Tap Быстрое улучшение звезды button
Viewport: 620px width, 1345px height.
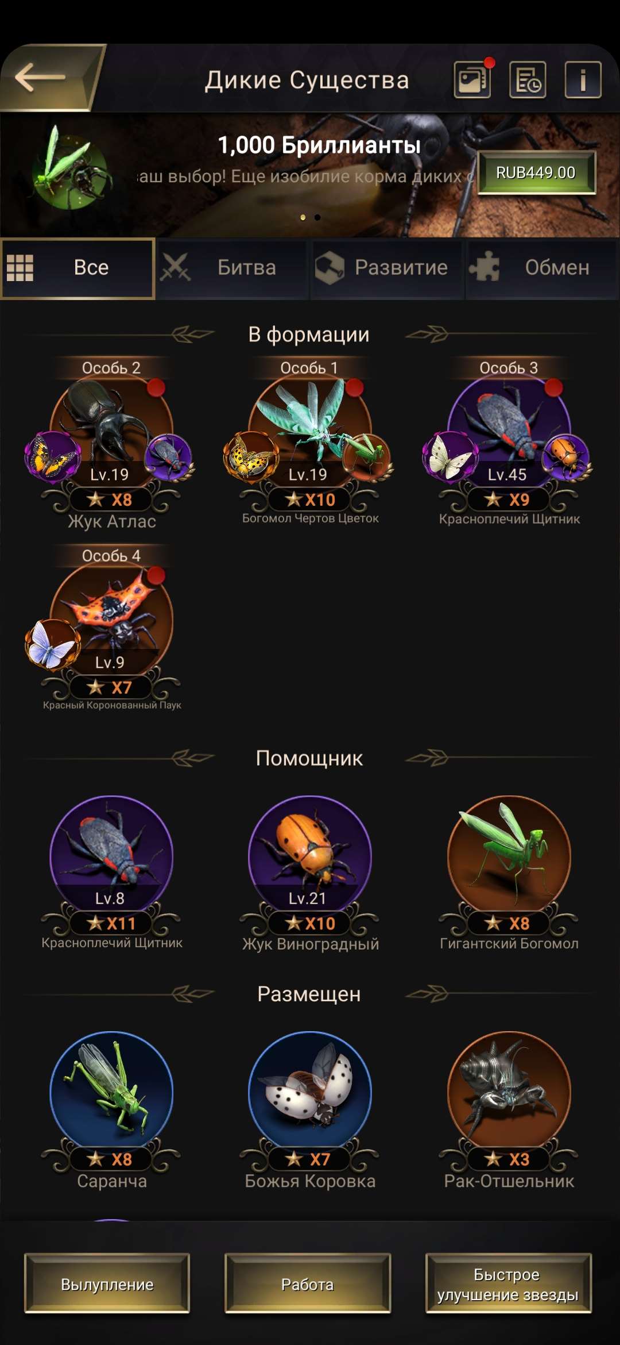508,1283
